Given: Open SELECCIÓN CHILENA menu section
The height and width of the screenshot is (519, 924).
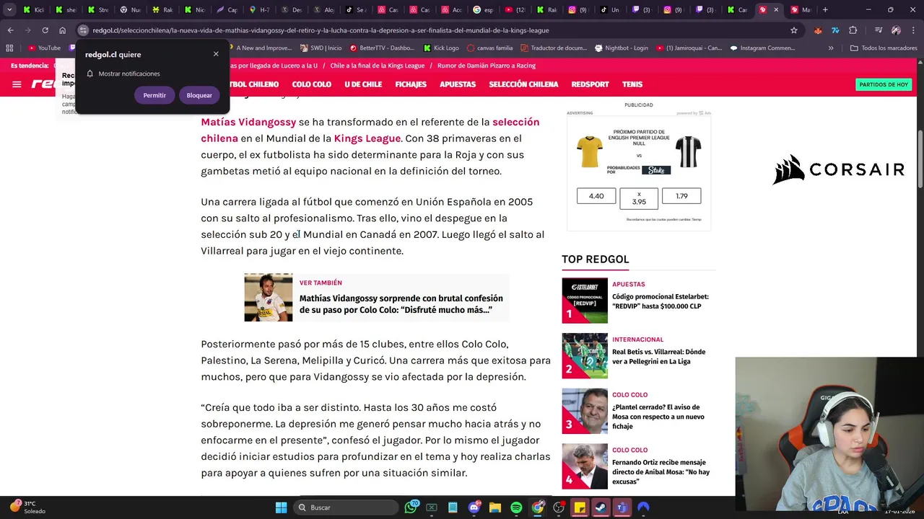Looking at the screenshot, I should point(523,84).
